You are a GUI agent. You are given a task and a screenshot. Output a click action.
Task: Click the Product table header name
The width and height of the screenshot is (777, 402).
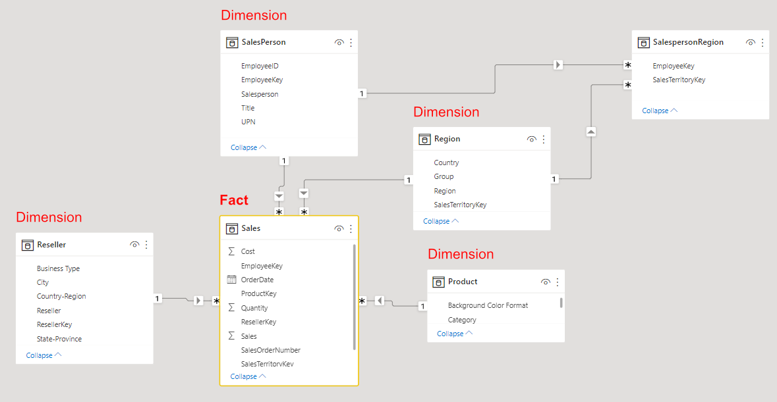point(463,282)
